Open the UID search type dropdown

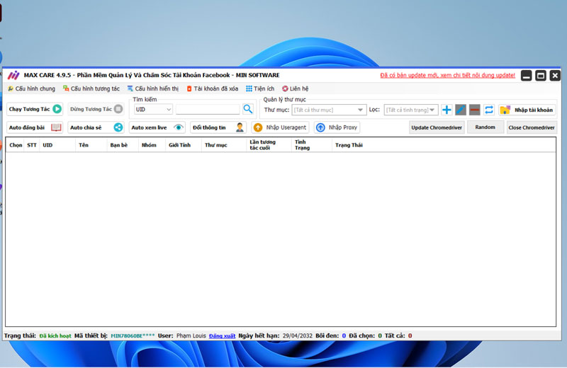153,110
